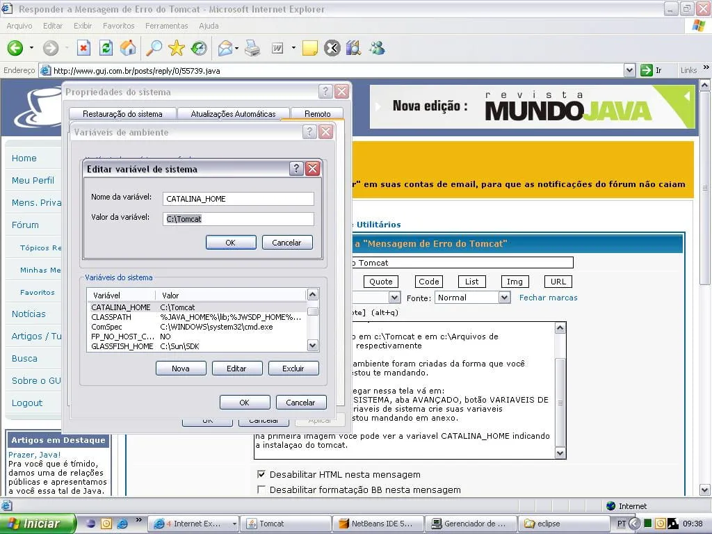Click Nova under Variáveis do sistema
Image resolution: width=712 pixels, height=534 pixels.
click(x=181, y=369)
